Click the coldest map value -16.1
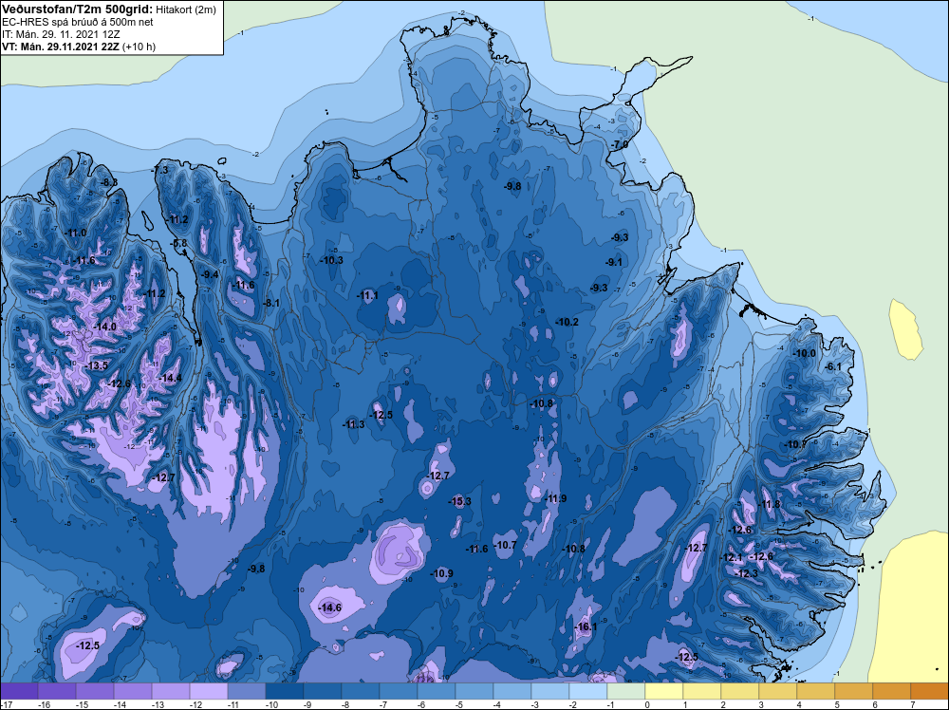The width and height of the screenshot is (949, 710). pos(586,627)
